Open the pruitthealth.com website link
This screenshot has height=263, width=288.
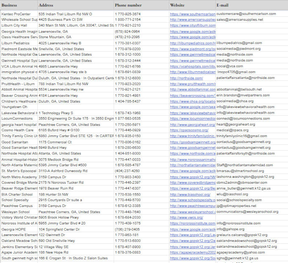tap(192, 84)
